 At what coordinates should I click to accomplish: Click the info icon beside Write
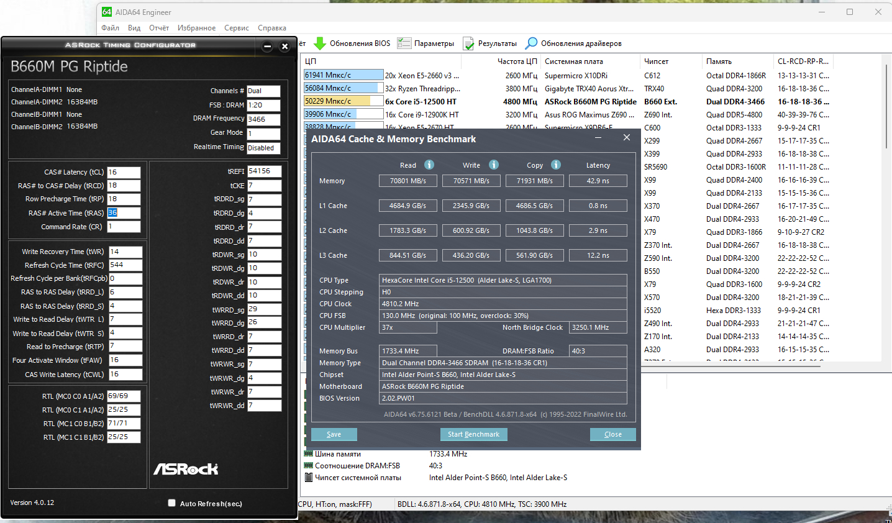click(x=494, y=165)
